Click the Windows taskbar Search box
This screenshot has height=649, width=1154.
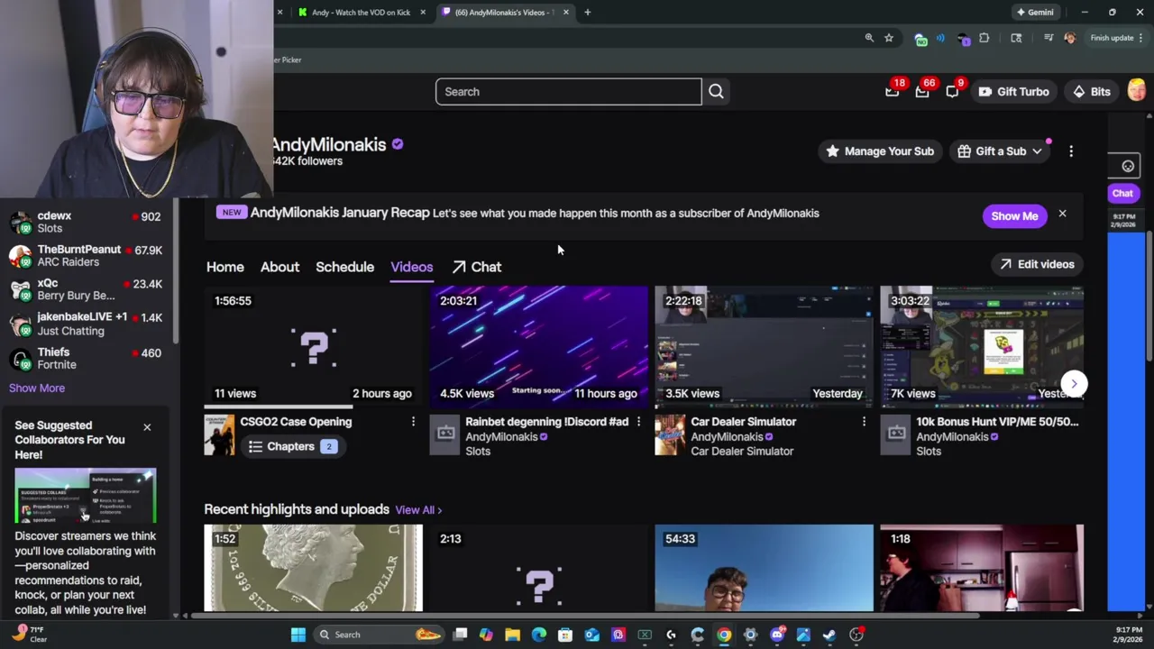tap(379, 635)
